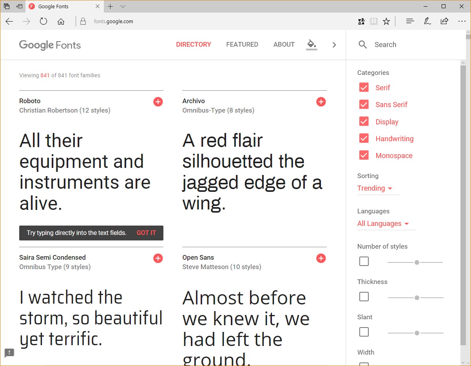The width and height of the screenshot is (471, 366).
Task: Add page to favorites with star icon
Action: pos(386,22)
